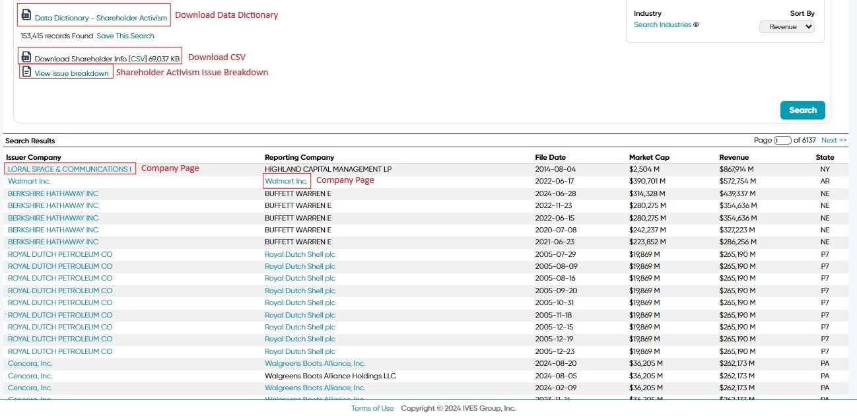857x416 pixels.
Task: Click the Copyright © 2024 IVES Group text
Action: [x=458, y=408]
